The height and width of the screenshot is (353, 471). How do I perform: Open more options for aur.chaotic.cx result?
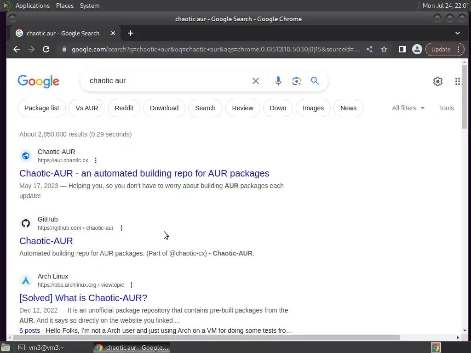click(x=96, y=160)
